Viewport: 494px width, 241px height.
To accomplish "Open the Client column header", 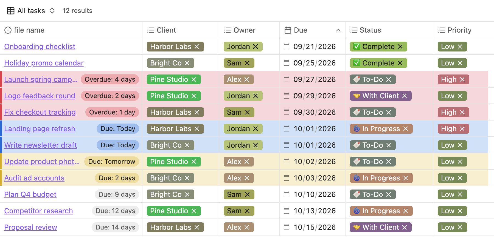I will coord(181,30).
